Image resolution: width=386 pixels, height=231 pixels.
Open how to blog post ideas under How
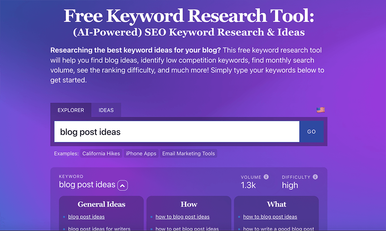click(x=182, y=217)
